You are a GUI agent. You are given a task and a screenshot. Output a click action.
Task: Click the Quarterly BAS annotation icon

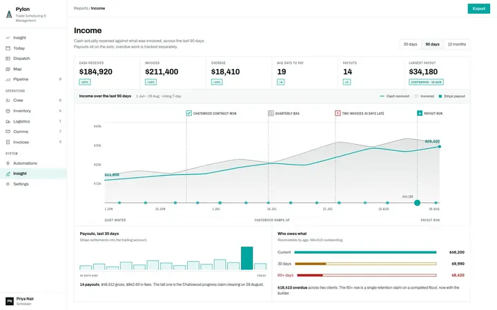[271, 113]
